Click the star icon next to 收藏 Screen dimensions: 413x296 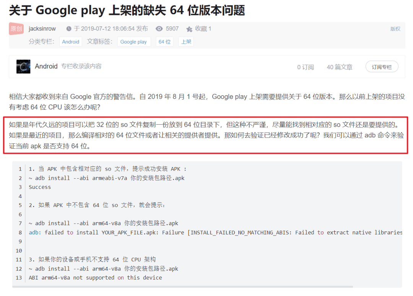[x=189, y=28]
